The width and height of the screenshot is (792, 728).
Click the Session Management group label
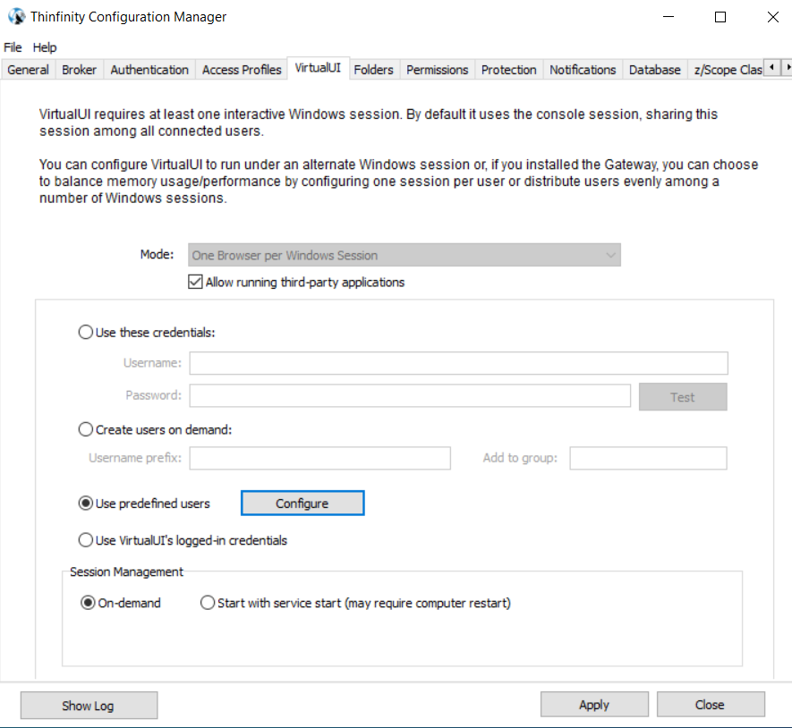coord(126,571)
